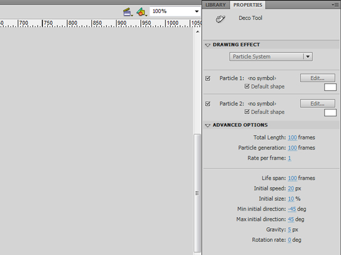Open the Edit Scene clapperboard menu

click(x=128, y=12)
